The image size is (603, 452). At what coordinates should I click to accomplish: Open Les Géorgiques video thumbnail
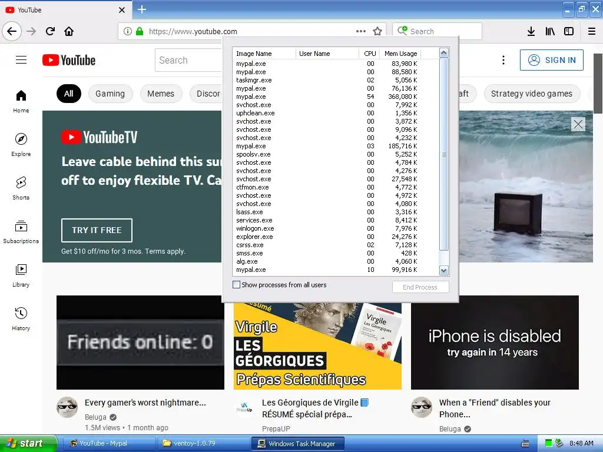317,346
